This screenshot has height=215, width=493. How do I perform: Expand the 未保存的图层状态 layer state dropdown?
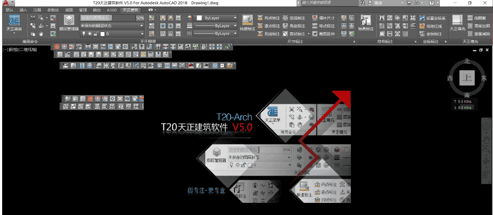pos(141,26)
